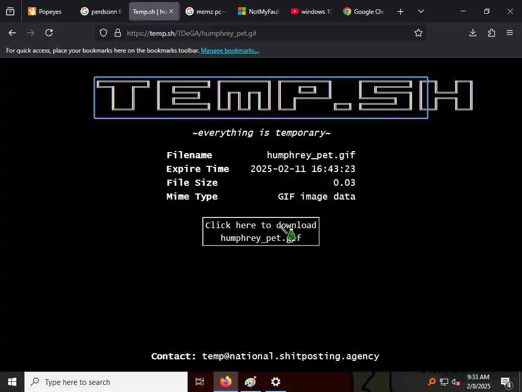522x392 pixels.
Task: Click the Firefox taskbar icon
Action: coord(225,382)
